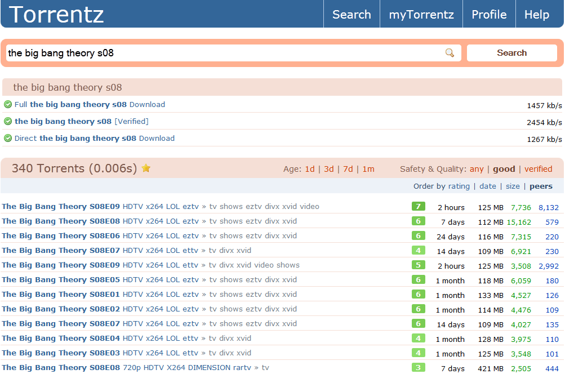Click the 1267 kb/s speed value

click(544, 140)
